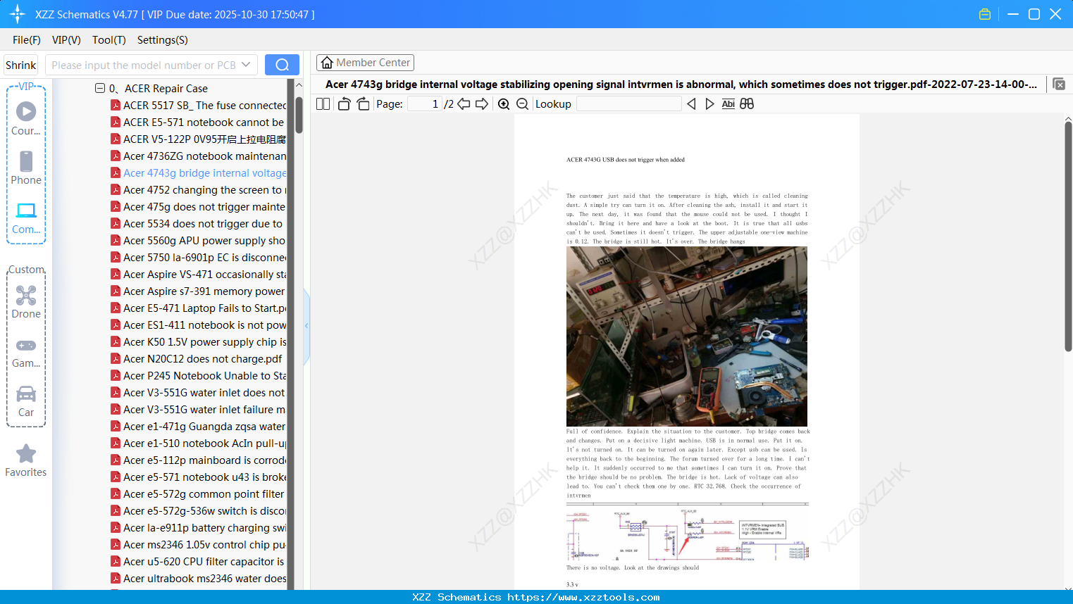The height and width of the screenshot is (604, 1073).
Task: Open Acer 5534 does not trigger case
Action: [x=197, y=224]
